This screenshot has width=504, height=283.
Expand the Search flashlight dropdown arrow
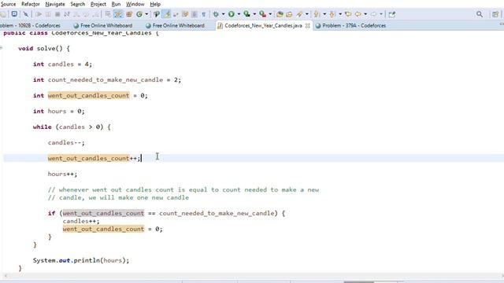(306, 14)
